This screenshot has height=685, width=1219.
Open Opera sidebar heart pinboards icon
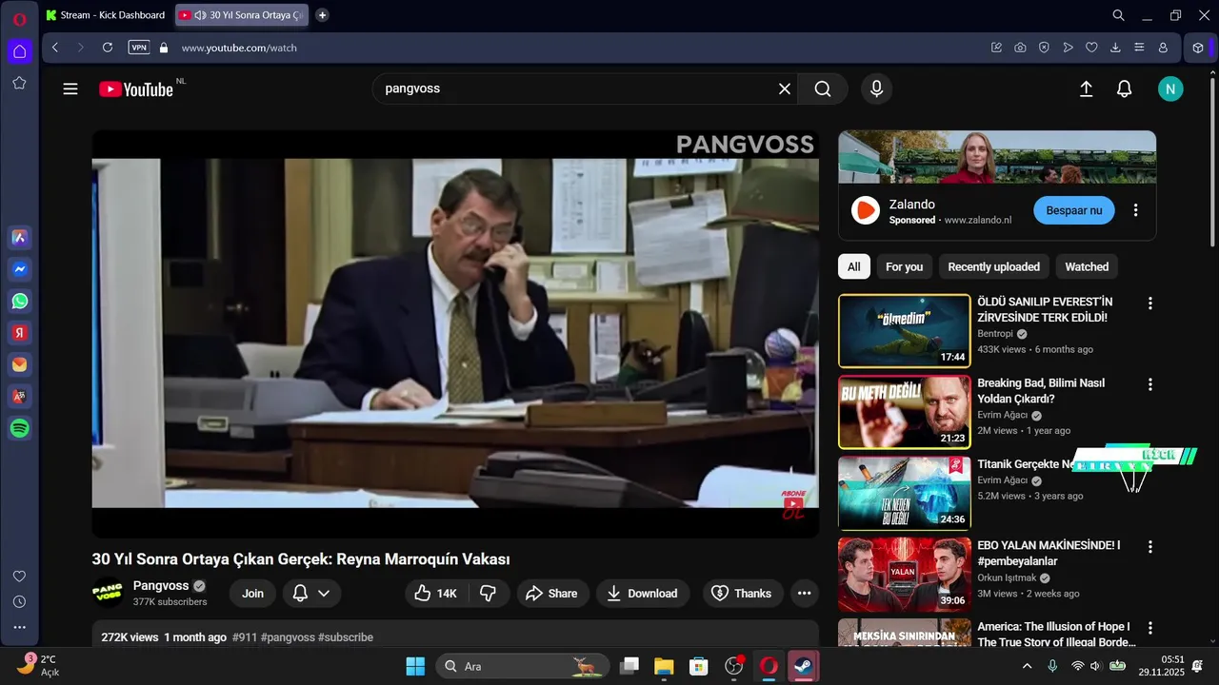point(19,577)
